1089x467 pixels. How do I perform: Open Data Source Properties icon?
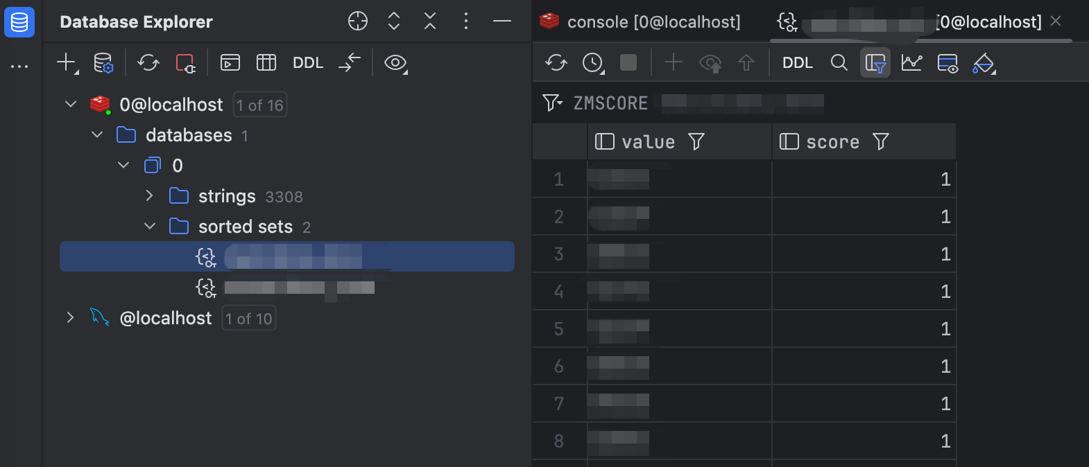pyautogui.click(x=103, y=63)
